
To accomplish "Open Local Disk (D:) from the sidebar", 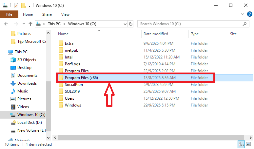I will point(29,123).
